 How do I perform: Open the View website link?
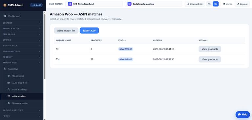(x=195, y=4)
